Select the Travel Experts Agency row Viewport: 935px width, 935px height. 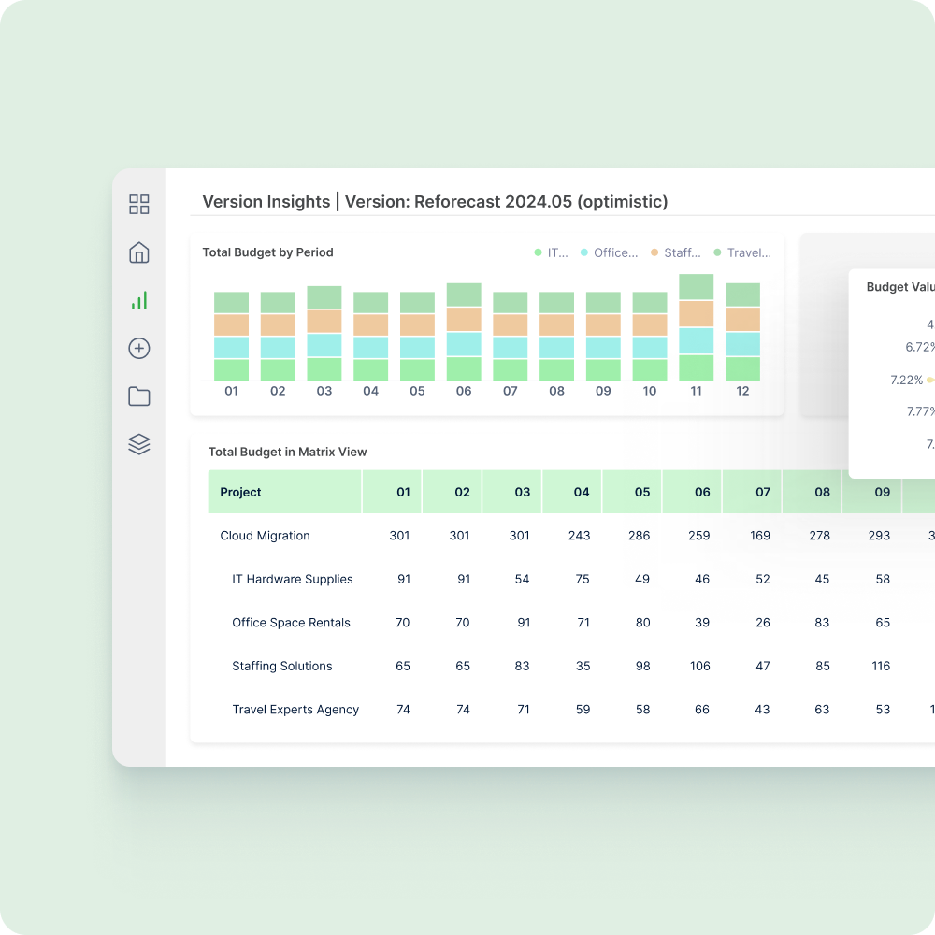(x=295, y=710)
